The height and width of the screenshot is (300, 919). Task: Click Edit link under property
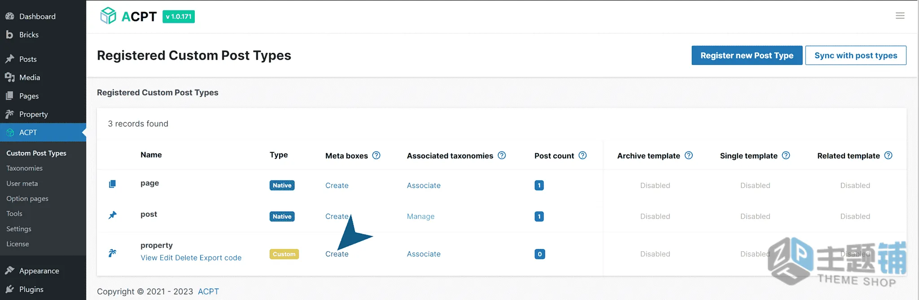166,258
